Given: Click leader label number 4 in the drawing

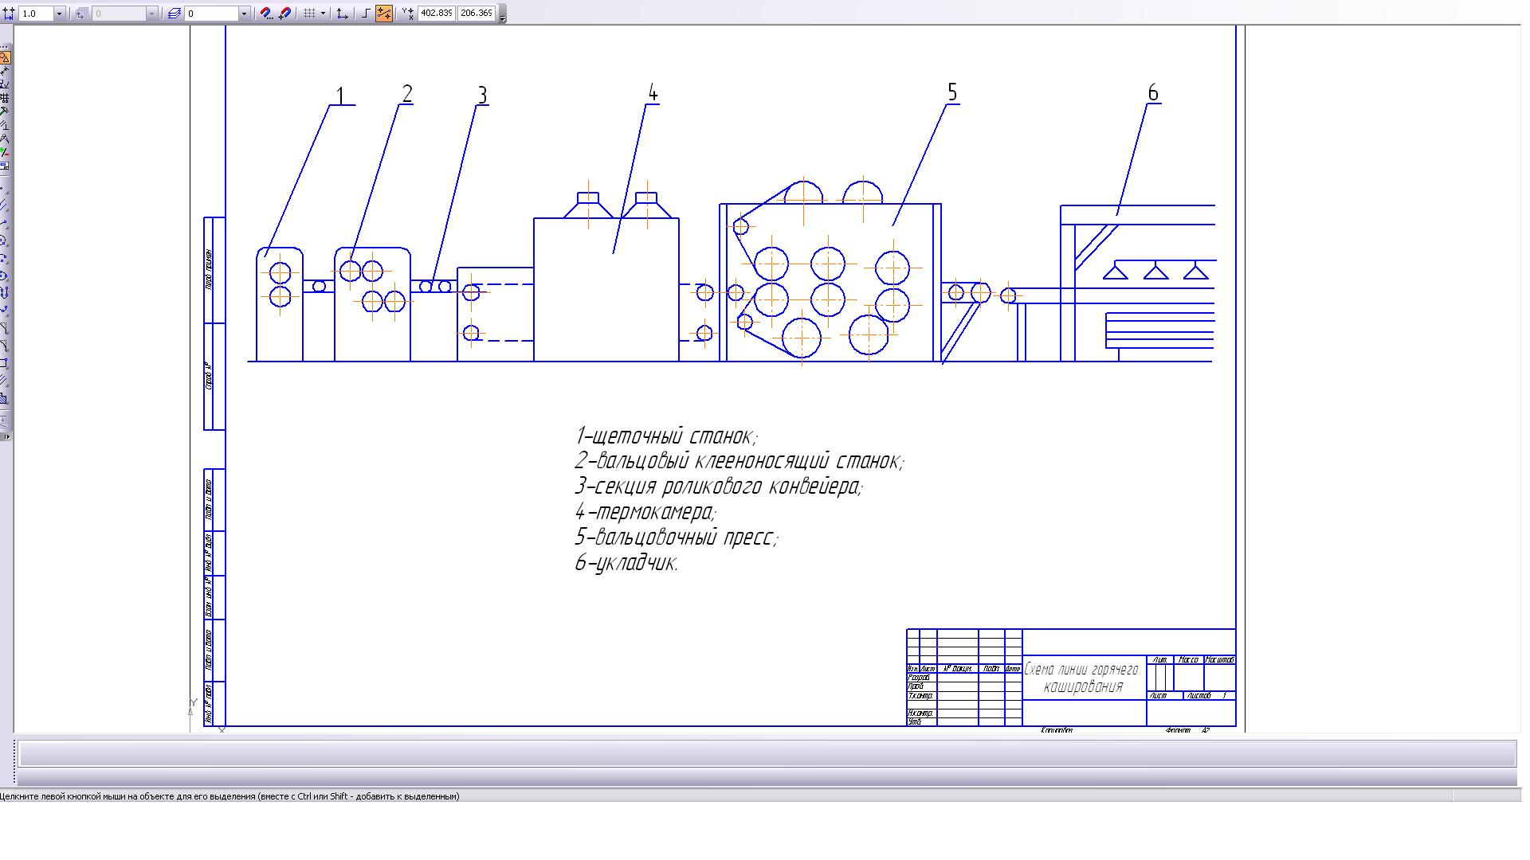Looking at the screenshot, I should click(653, 92).
